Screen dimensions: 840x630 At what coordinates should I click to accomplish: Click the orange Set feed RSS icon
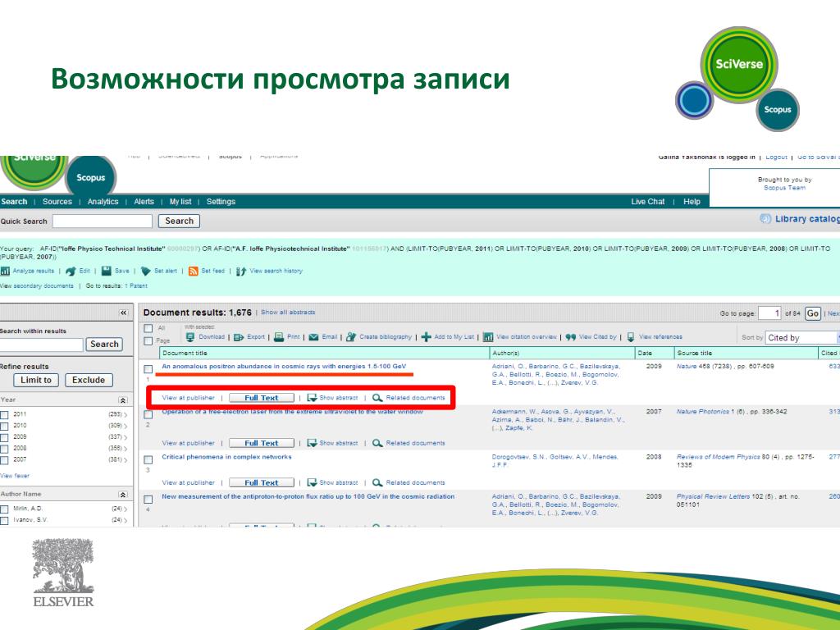[x=193, y=271]
